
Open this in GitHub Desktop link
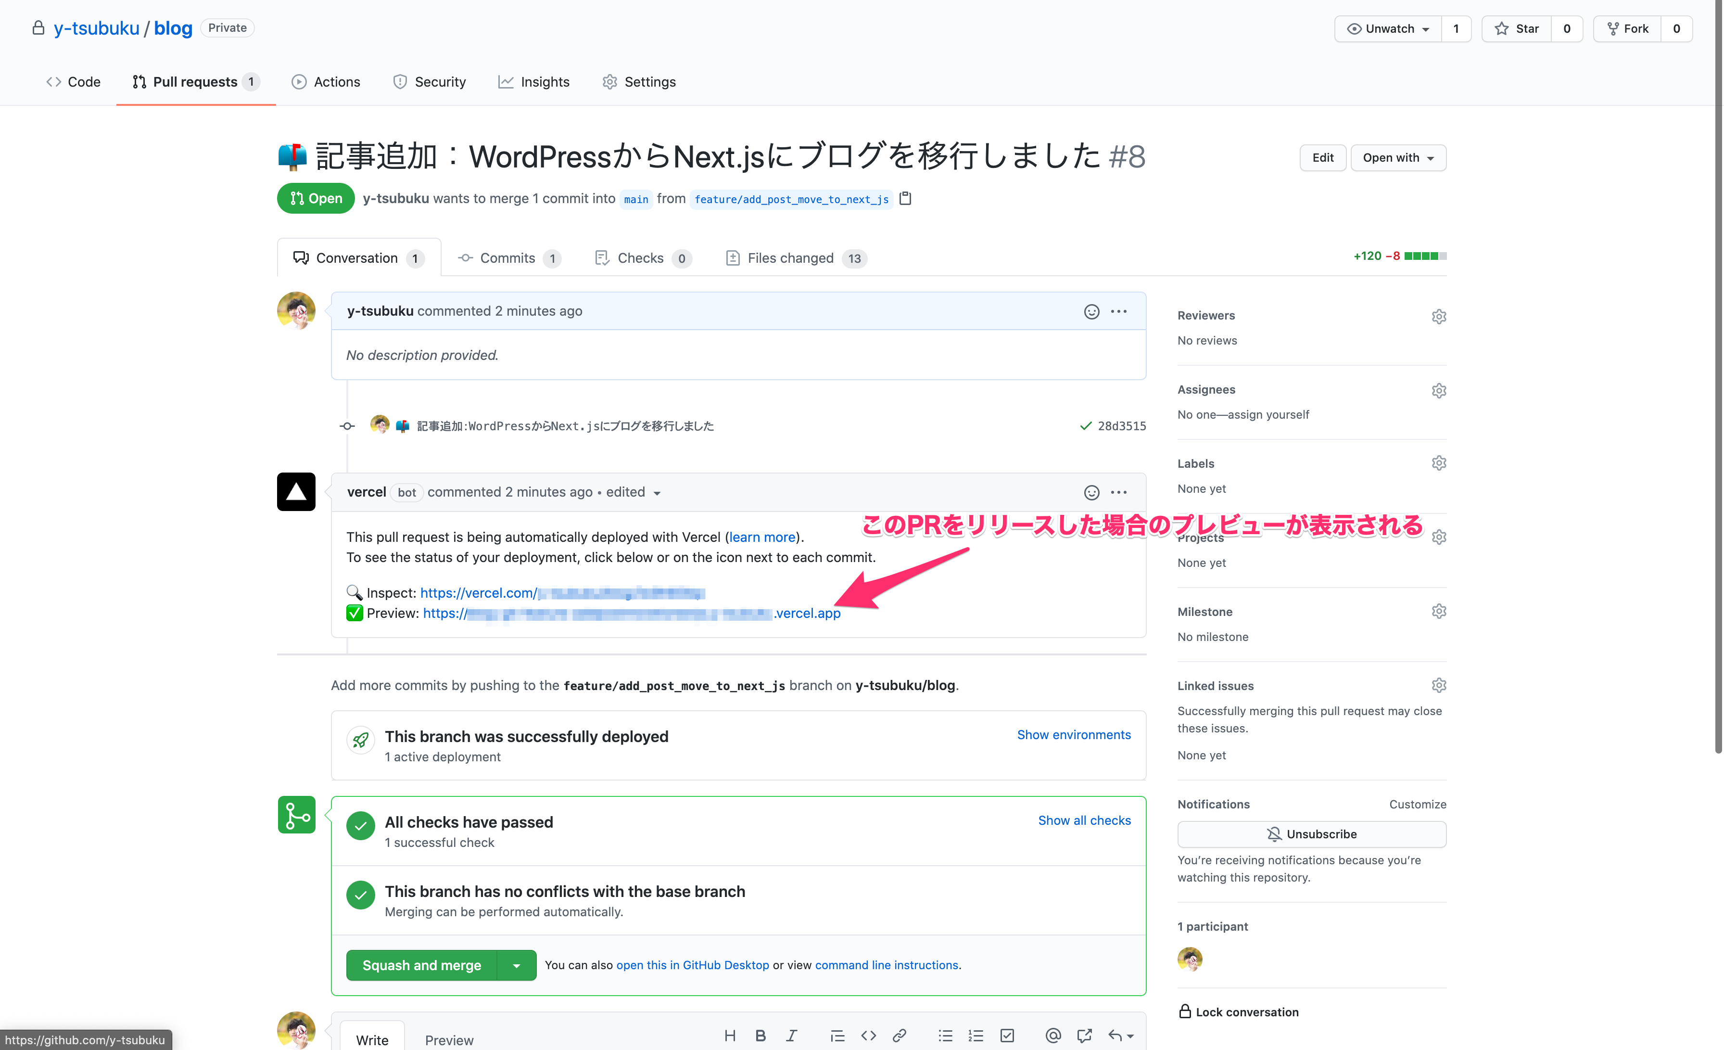tap(693, 965)
